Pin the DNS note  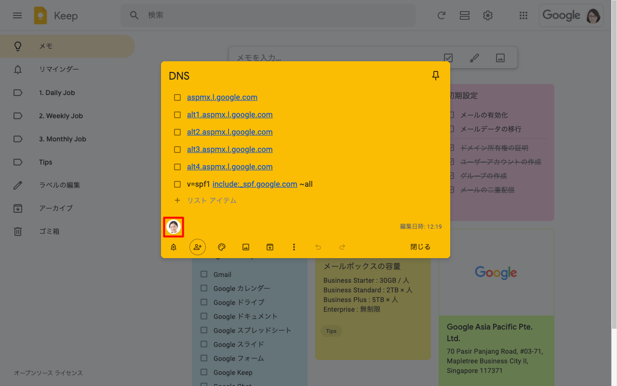tap(436, 76)
